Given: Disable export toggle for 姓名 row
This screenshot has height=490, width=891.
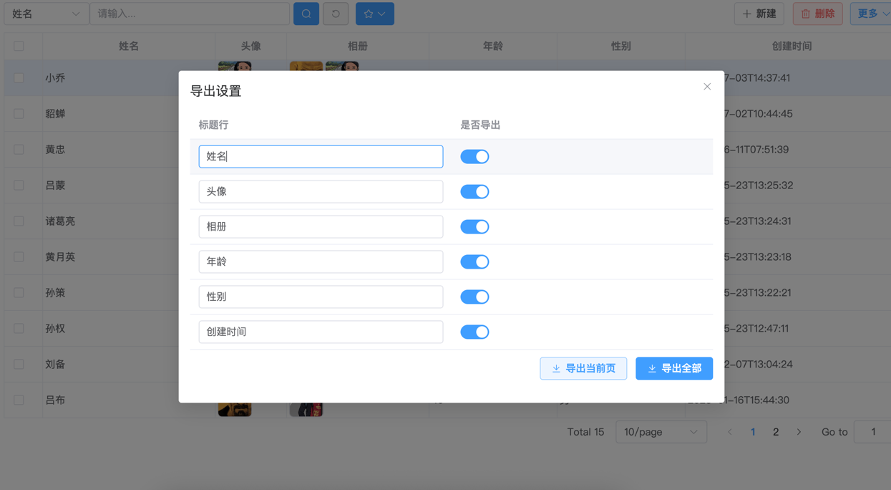Looking at the screenshot, I should click(474, 157).
